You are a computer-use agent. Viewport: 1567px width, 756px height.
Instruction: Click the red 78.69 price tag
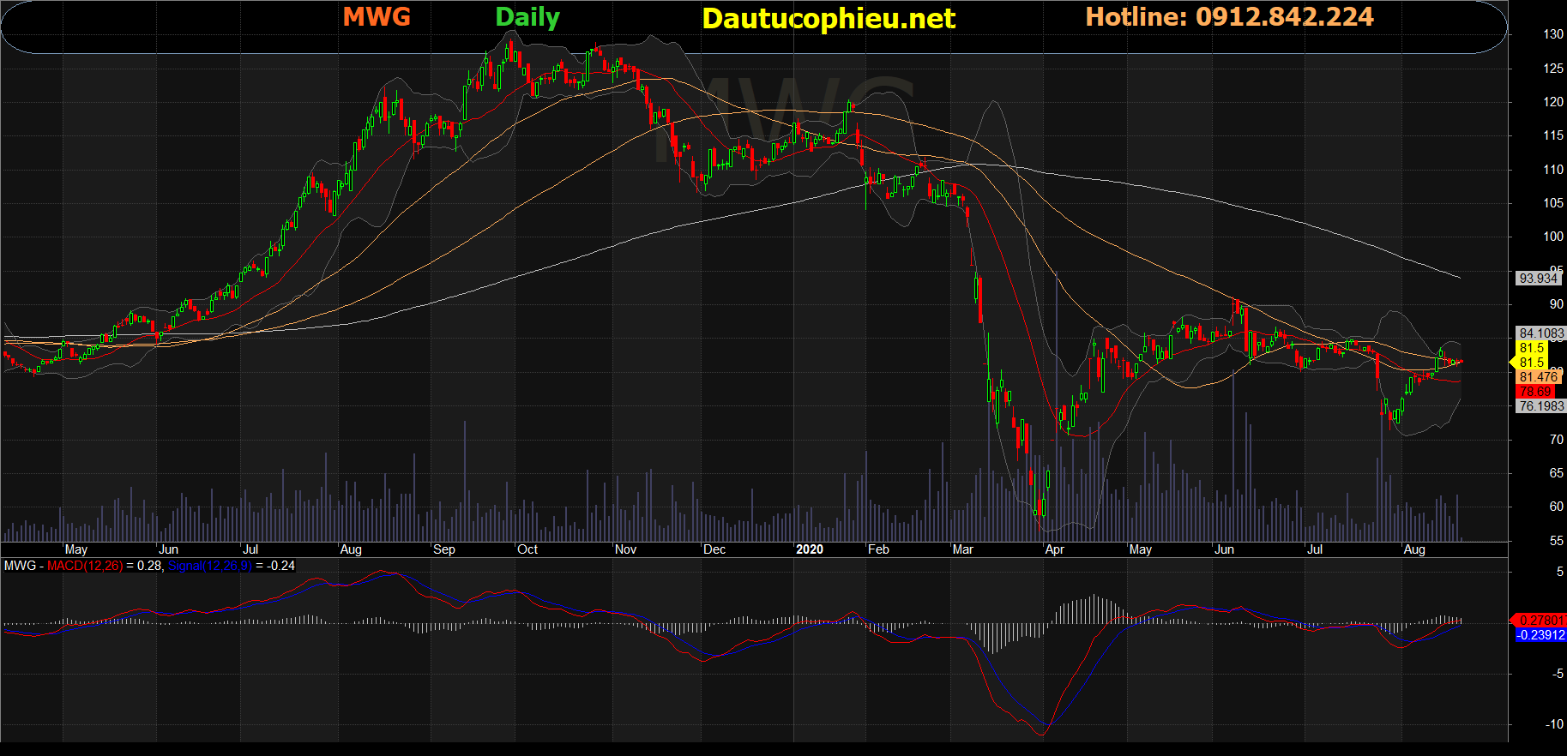1535,392
